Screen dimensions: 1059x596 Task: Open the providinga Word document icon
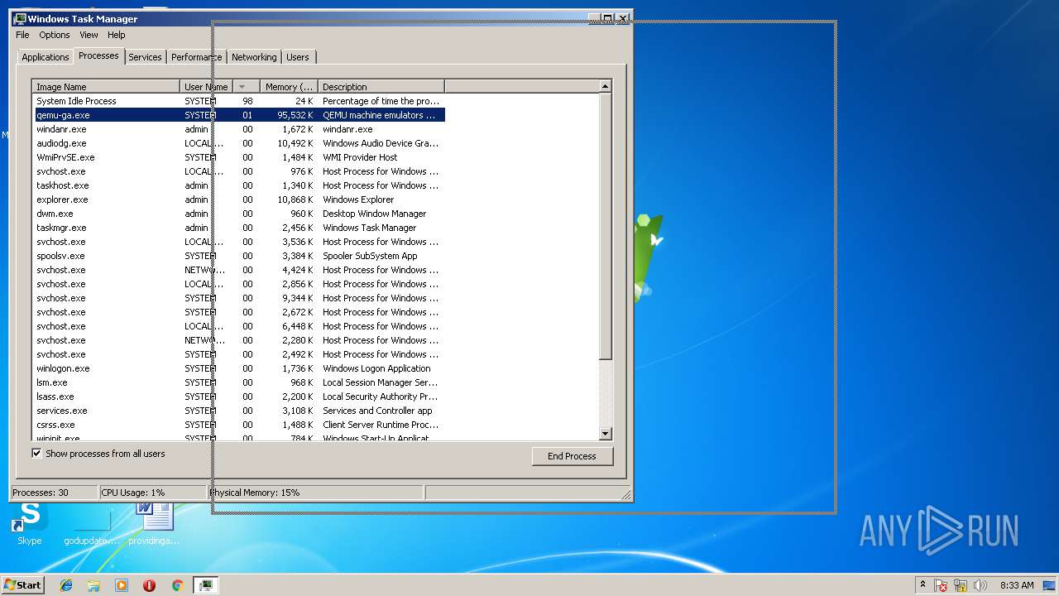coord(154,521)
